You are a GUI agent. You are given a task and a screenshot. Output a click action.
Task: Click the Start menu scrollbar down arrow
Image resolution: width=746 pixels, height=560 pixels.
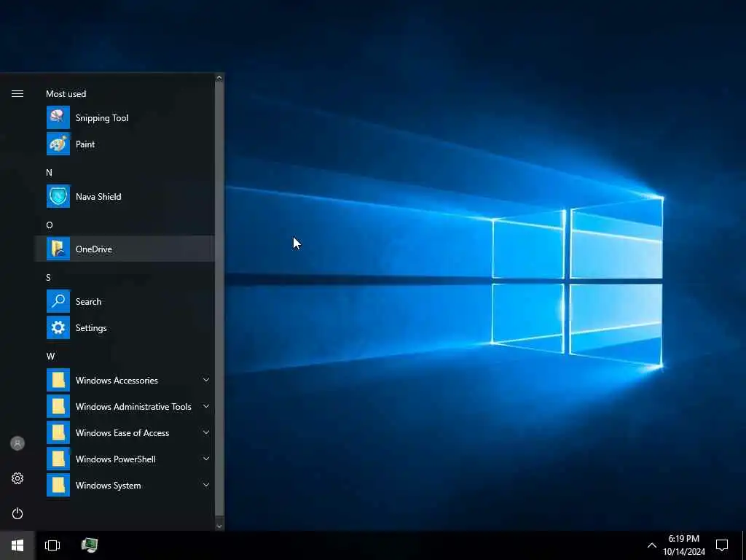(219, 526)
